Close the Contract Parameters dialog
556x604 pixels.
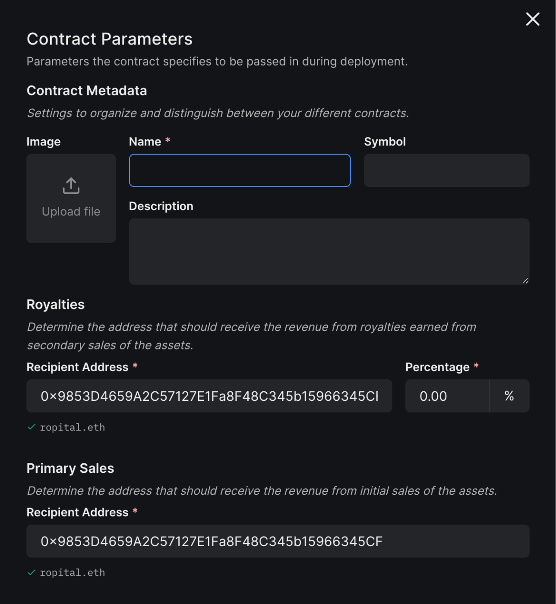point(533,19)
